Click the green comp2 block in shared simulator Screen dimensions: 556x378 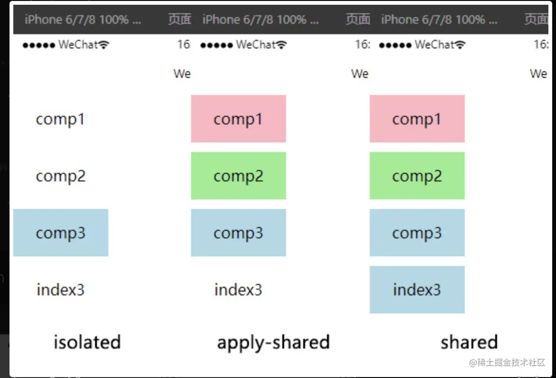tap(417, 176)
